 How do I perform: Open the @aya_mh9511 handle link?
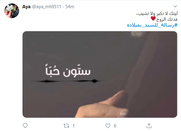coord(47,7)
